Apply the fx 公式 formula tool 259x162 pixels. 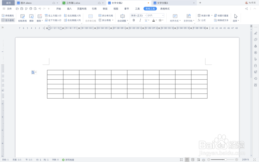point(202,20)
